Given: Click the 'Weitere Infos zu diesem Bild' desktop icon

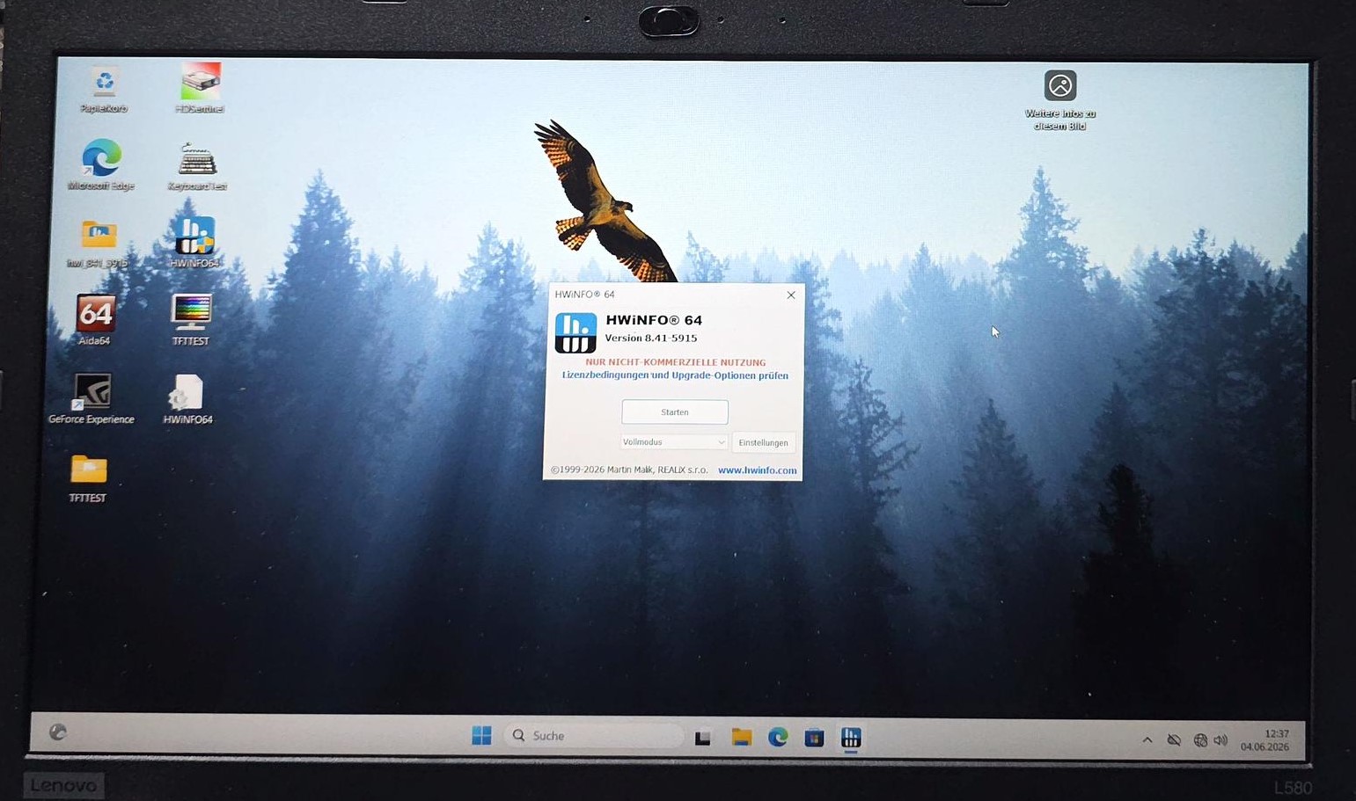Looking at the screenshot, I should click(x=1060, y=100).
